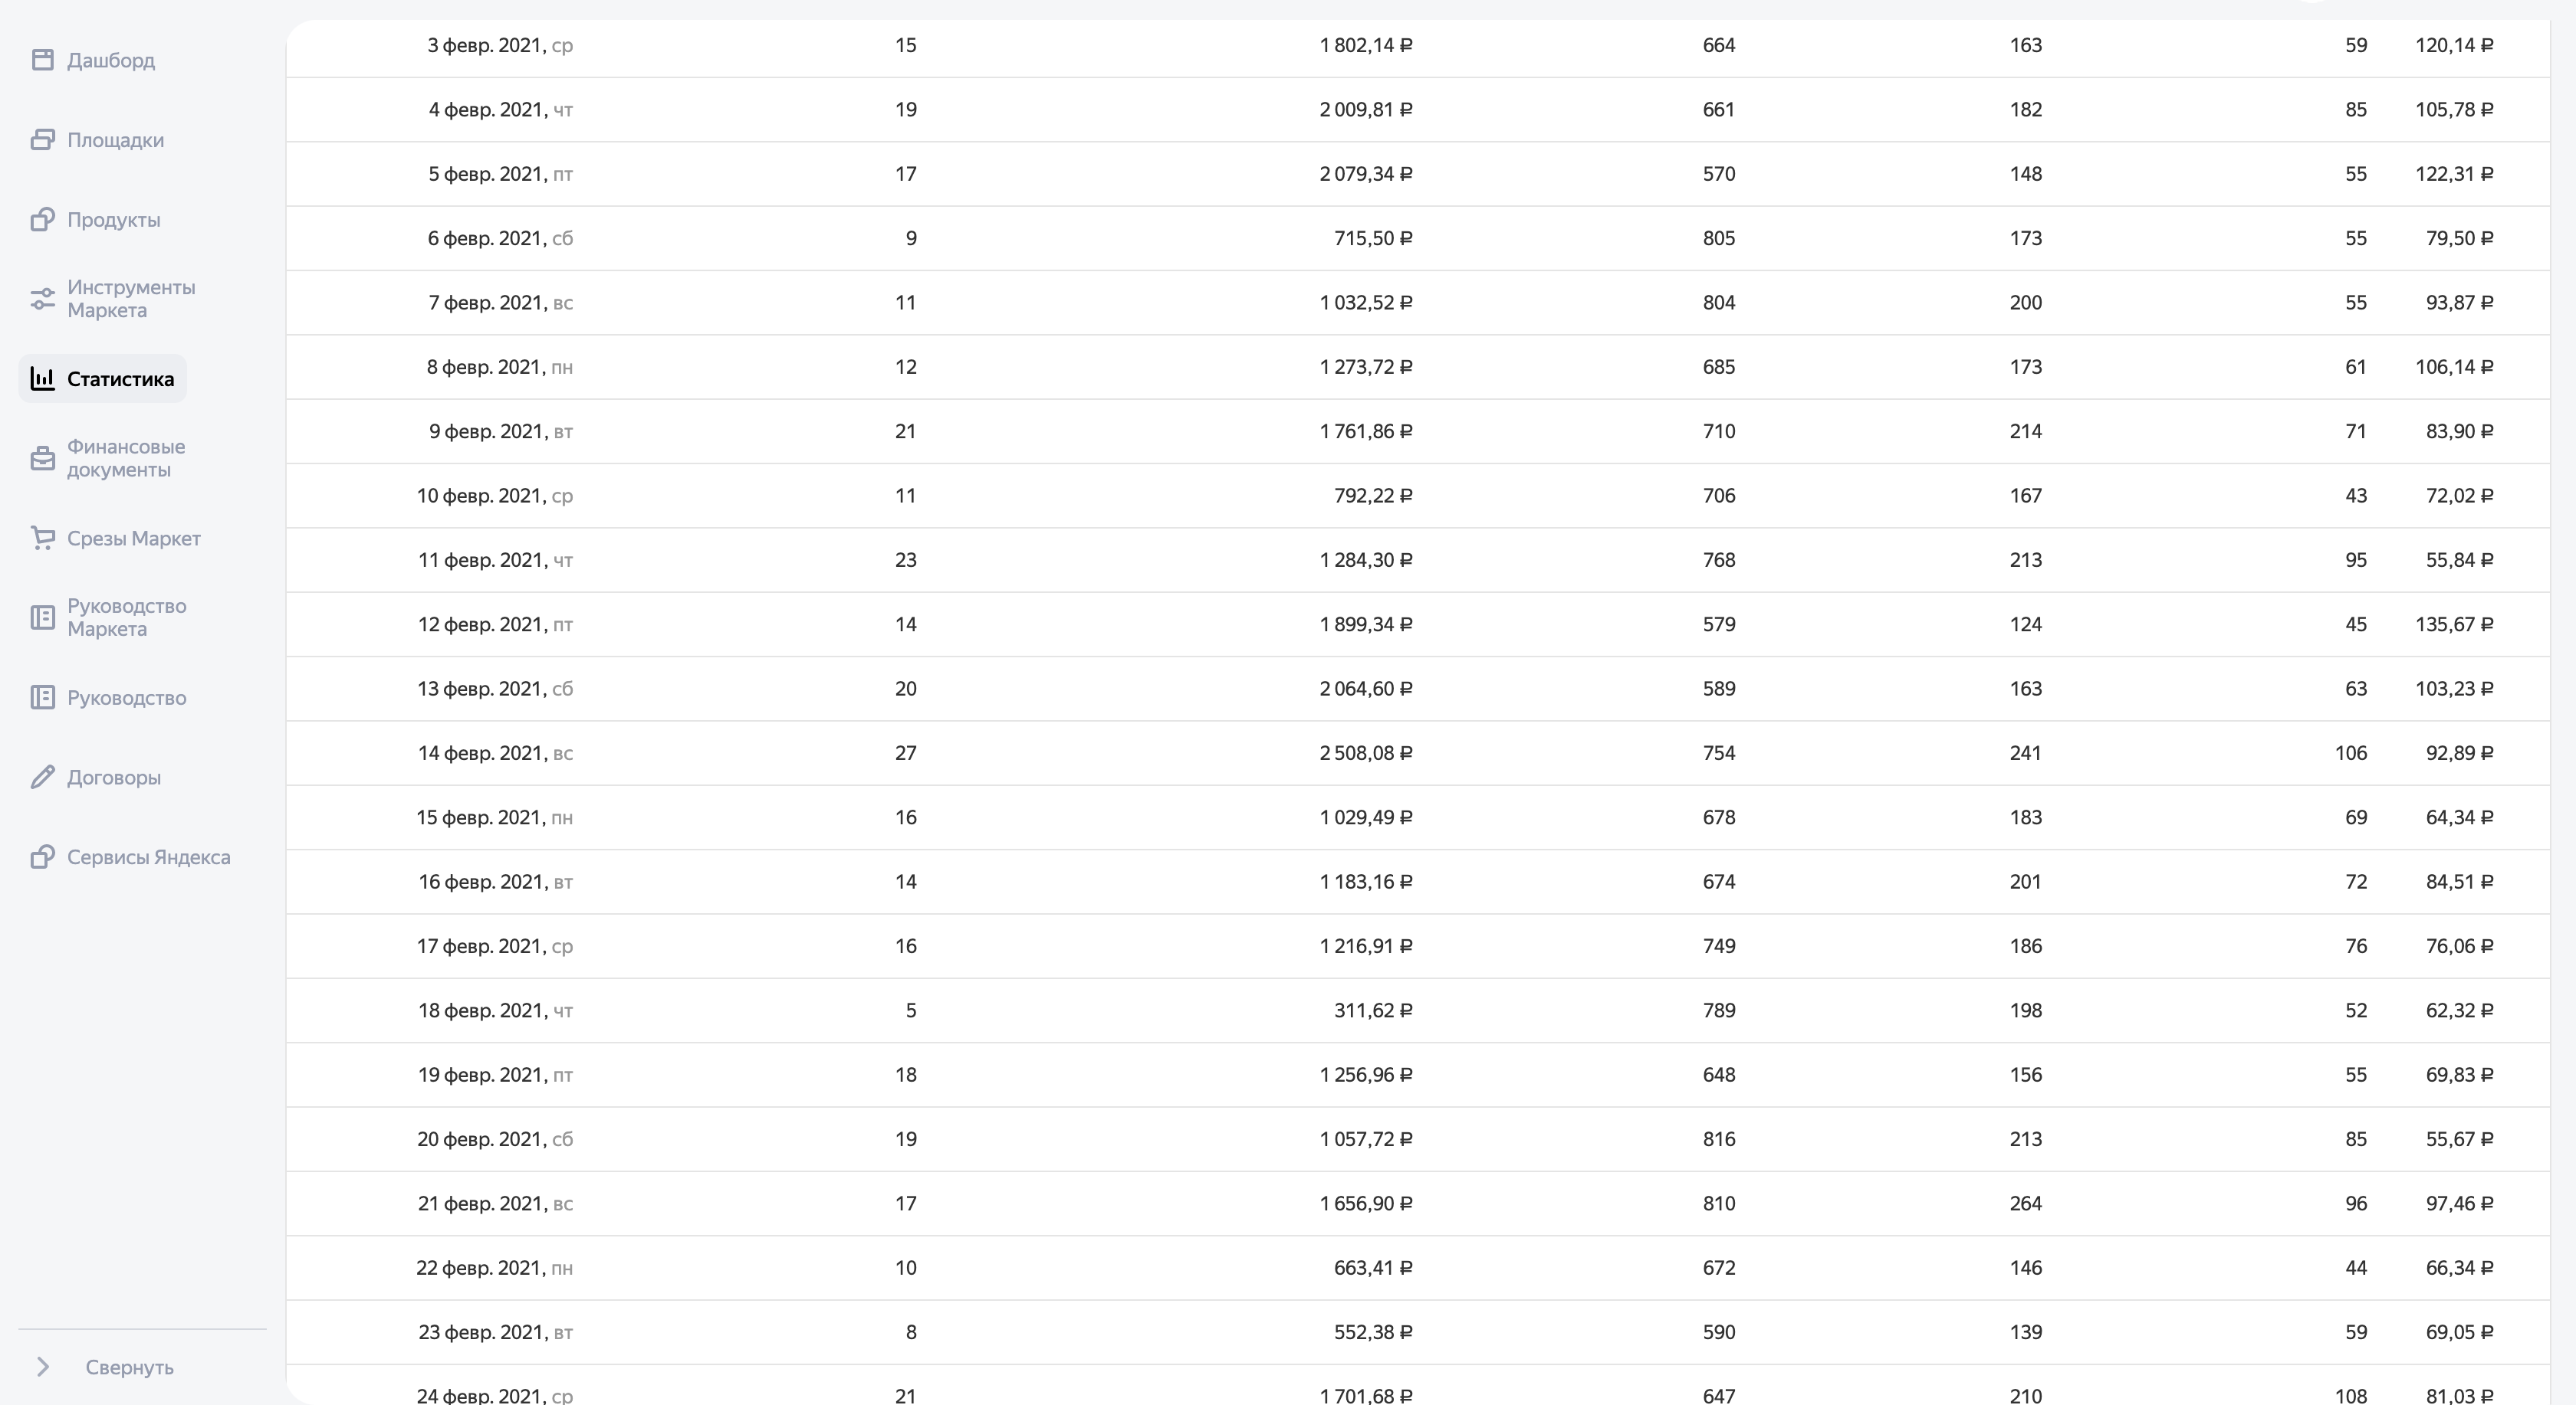Open the Руководство menu item
The height and width of the screenshot is (1405, 2576).
126,697
